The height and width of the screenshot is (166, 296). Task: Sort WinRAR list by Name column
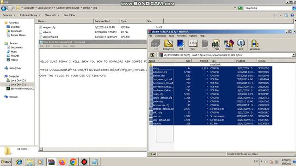(x=161, y=61)
